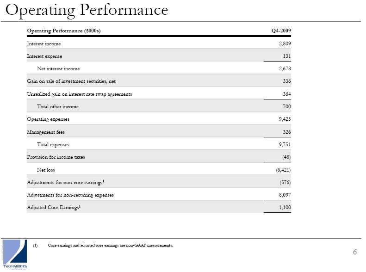Click the Management fees value 326
The image size is (366, 272).
(286, 132)
